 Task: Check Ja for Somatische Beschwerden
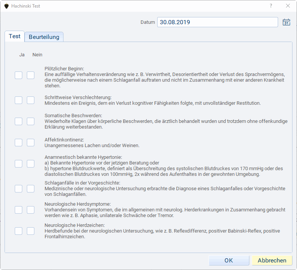(x=19, y=121)
